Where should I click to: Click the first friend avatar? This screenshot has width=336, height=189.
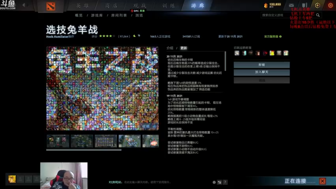[x=237, y=53]
